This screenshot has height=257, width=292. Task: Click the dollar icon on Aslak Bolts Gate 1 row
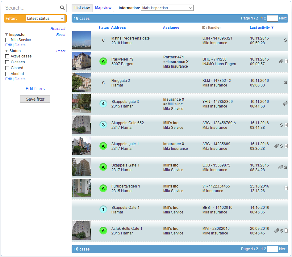click(x=282, y=230)
